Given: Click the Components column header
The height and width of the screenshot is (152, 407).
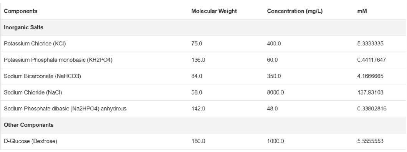Looking at the screenshot, I should pyautogui.click(x=20, y=11).
